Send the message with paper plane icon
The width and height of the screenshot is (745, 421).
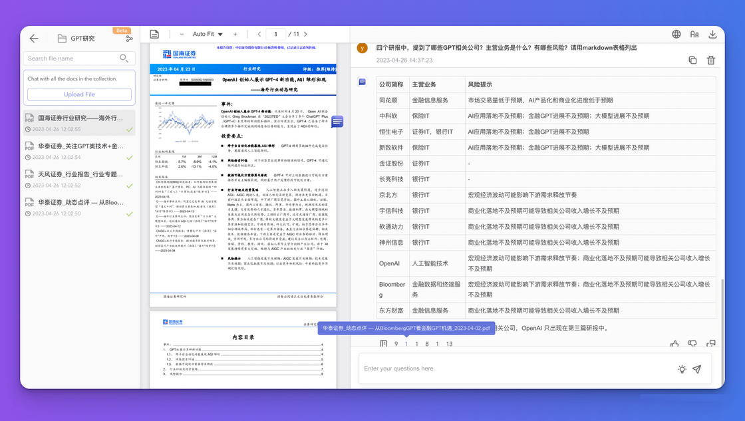(x=696, y=369)
